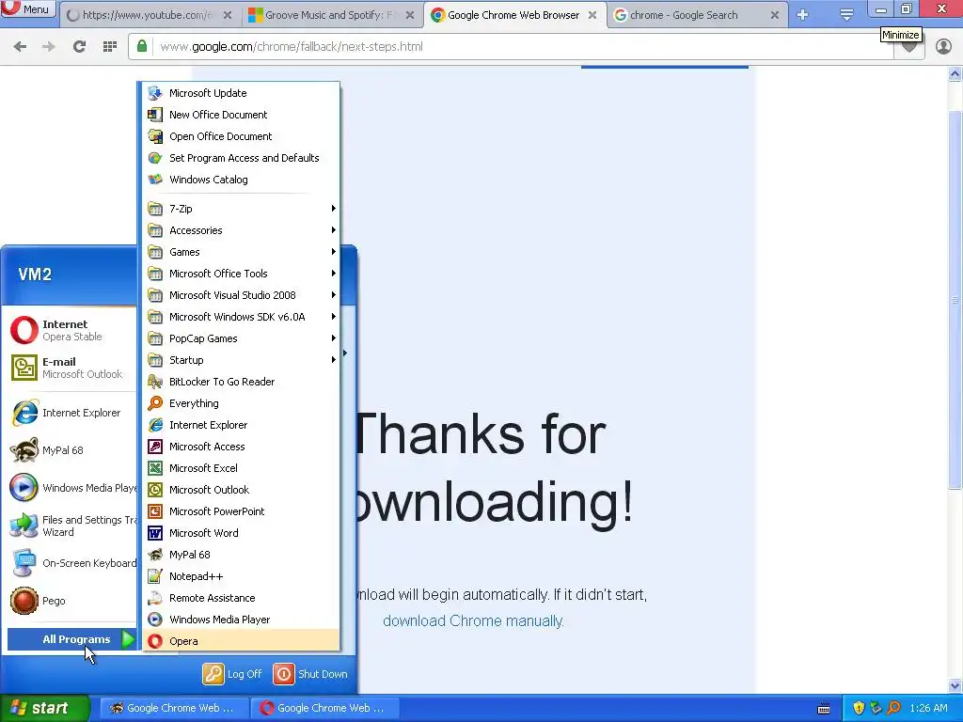963x722 pixels.
Task: Launch Microsoft Excel
Action: [241, 468]
